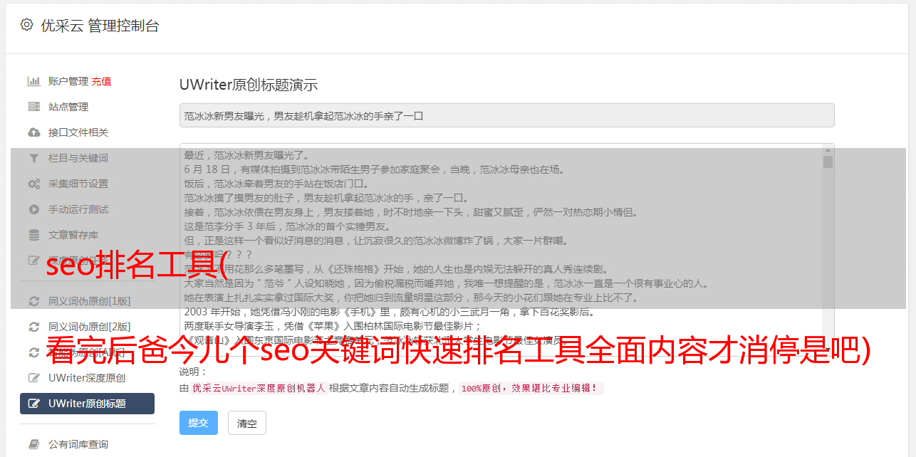Click the 优采云UWriter深度原创机器人 link text

(x=259, y=389)
